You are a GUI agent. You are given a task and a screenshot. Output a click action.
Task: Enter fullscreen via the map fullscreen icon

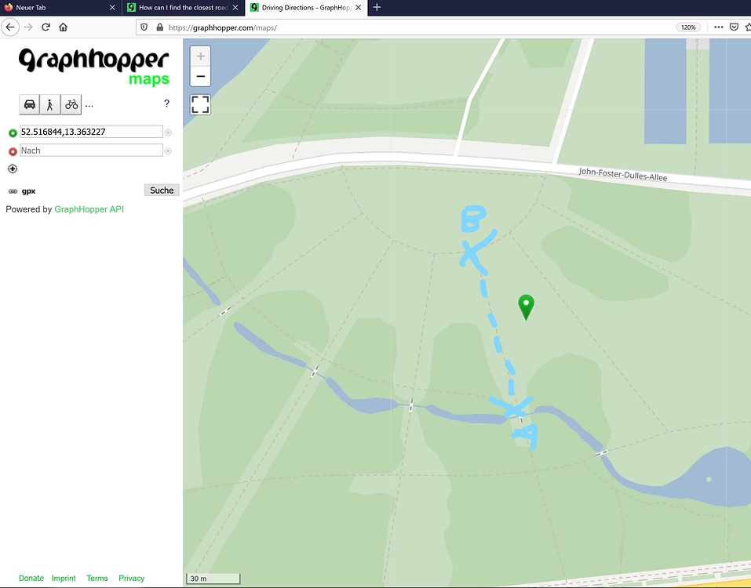(200, 103)
